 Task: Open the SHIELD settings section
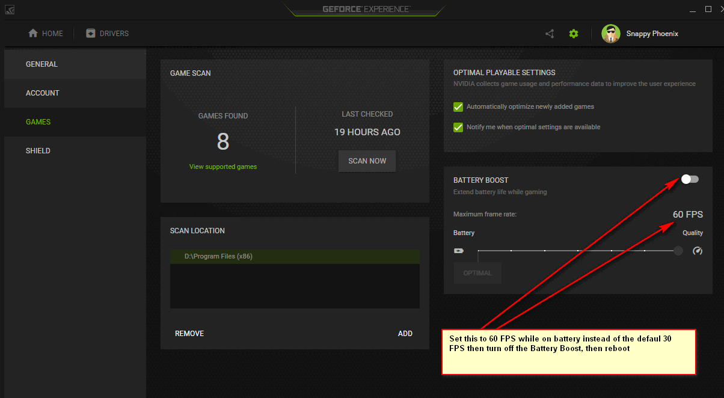tap(75, 151)
